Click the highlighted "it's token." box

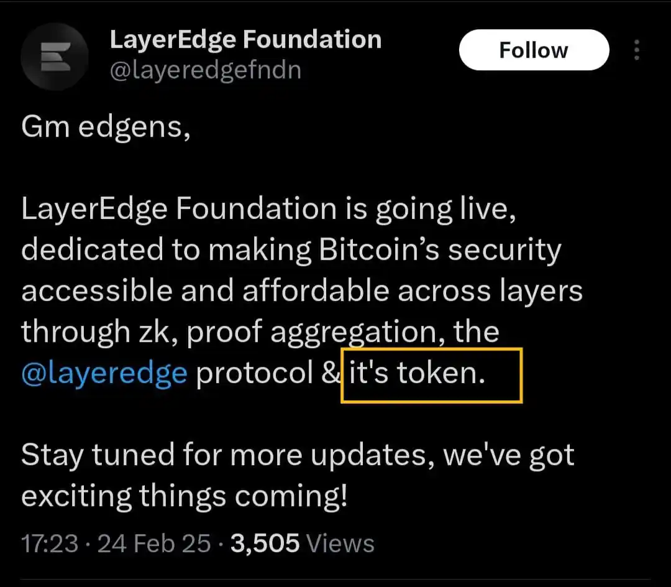click(x=431, y=375)
